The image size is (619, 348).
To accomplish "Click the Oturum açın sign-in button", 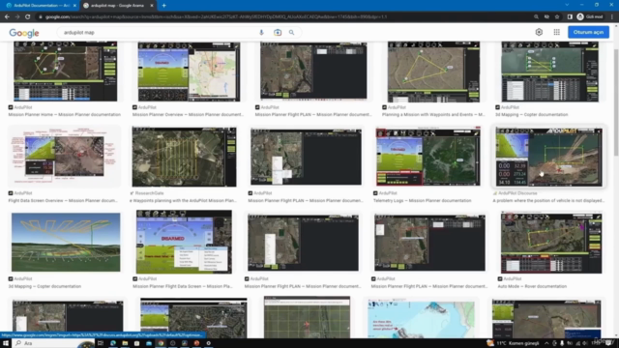I will (x=588, y=32).
